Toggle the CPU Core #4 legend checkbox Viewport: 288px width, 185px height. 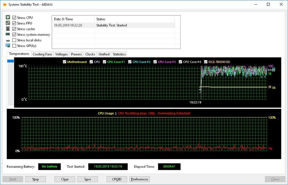coord(180,62)
